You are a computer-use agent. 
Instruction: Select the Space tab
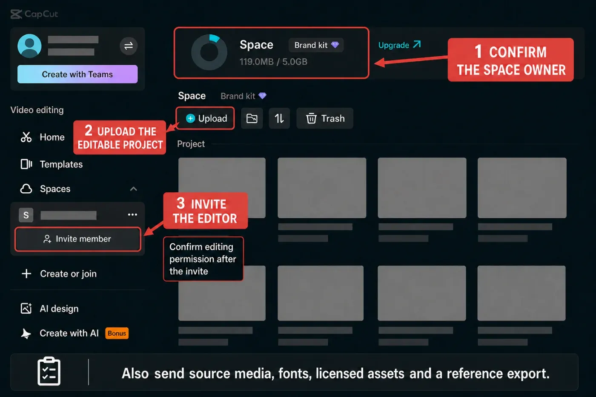click(192, 96)
